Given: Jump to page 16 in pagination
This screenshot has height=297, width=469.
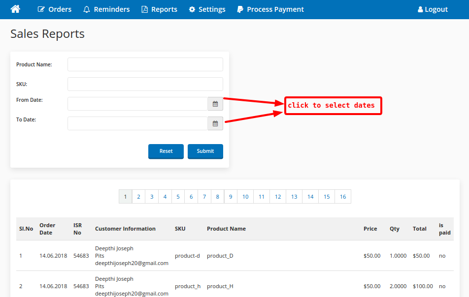Looking at the screenshot, I should (343, 197).
